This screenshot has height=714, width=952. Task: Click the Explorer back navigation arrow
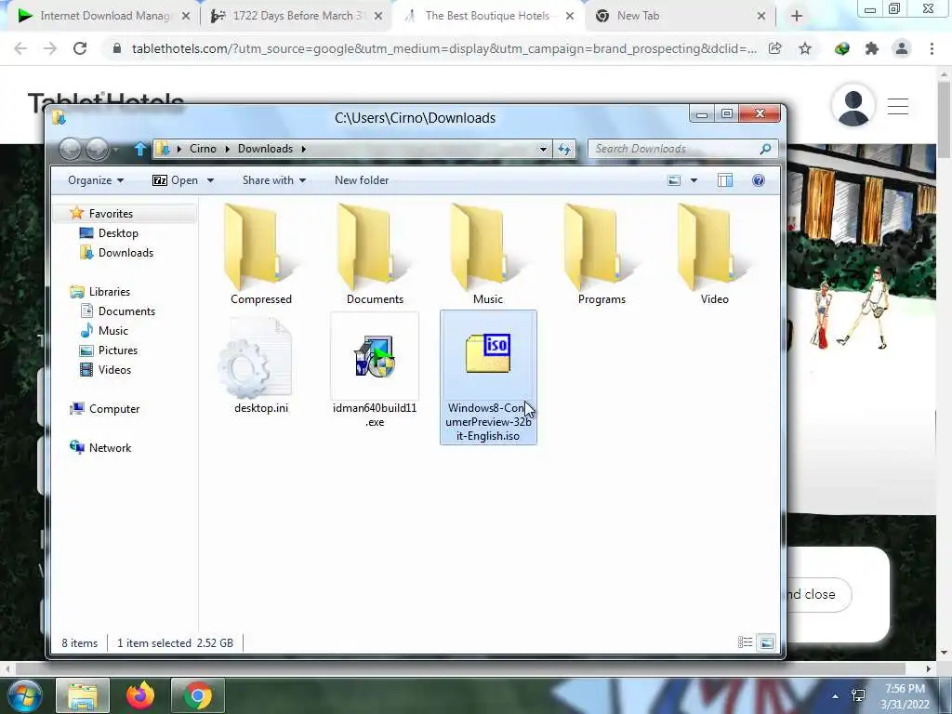click(x=70, y=149)
